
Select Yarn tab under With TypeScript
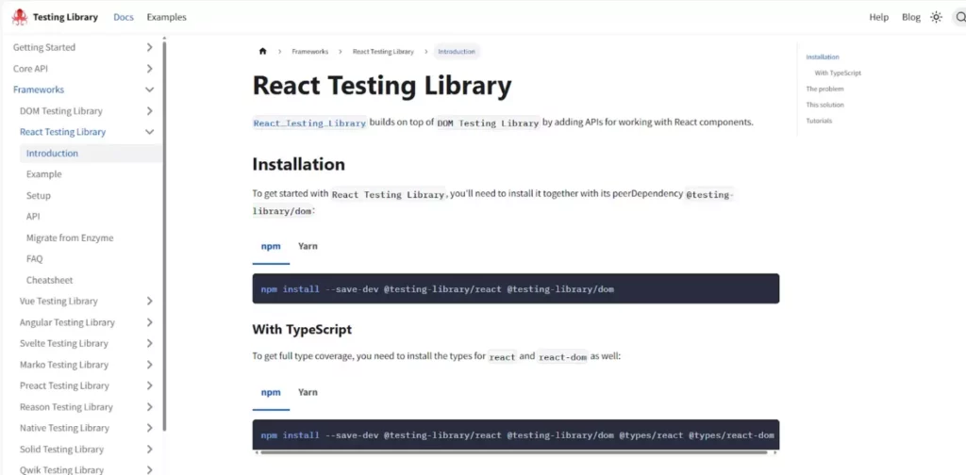[x=308, y=392]
